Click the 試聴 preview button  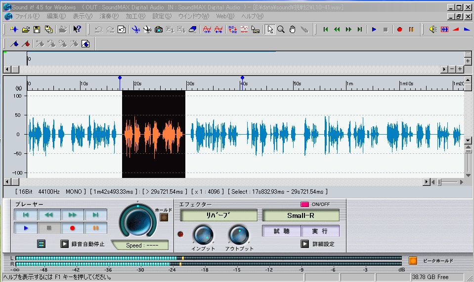click(280, 231)
